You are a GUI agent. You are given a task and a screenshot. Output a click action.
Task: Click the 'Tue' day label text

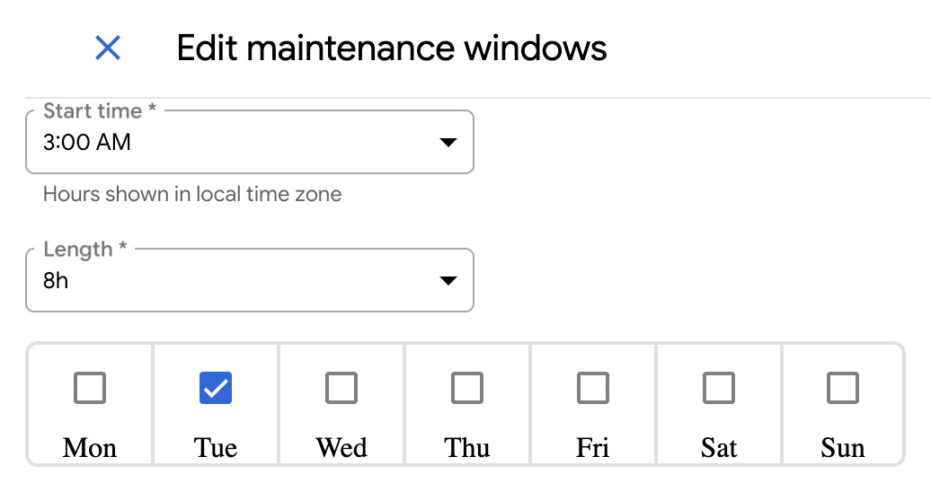pos(216,447)
